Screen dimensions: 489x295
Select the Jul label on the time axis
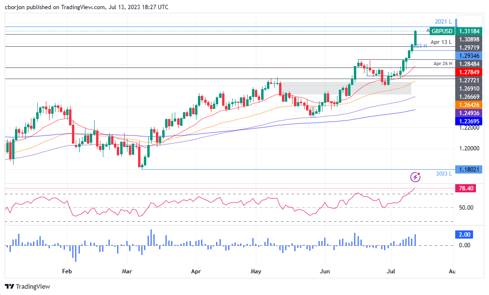click(391, 271)
